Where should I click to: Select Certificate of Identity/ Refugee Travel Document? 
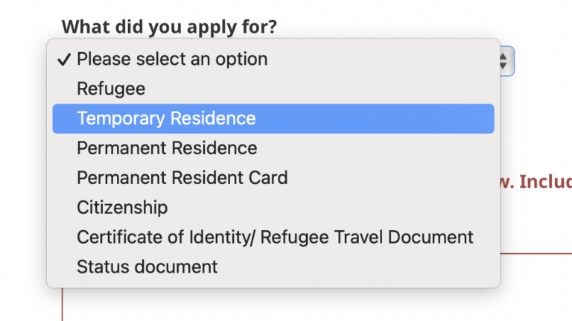[275, 237]
